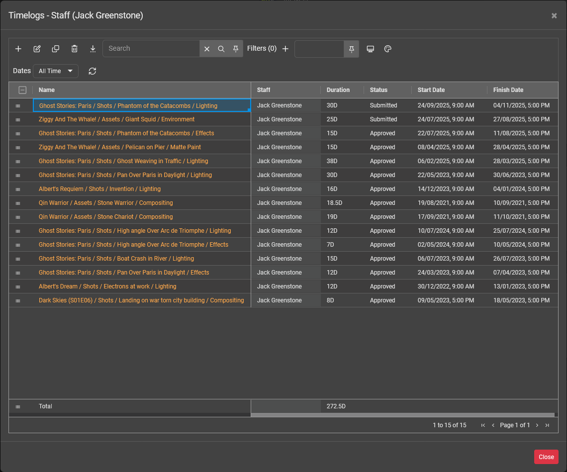
Task: Toggle the select-all checkbox in header
Action: [x=22, y=90]
